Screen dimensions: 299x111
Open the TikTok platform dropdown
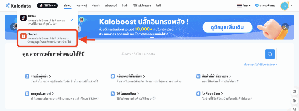(x=47, y=6)
